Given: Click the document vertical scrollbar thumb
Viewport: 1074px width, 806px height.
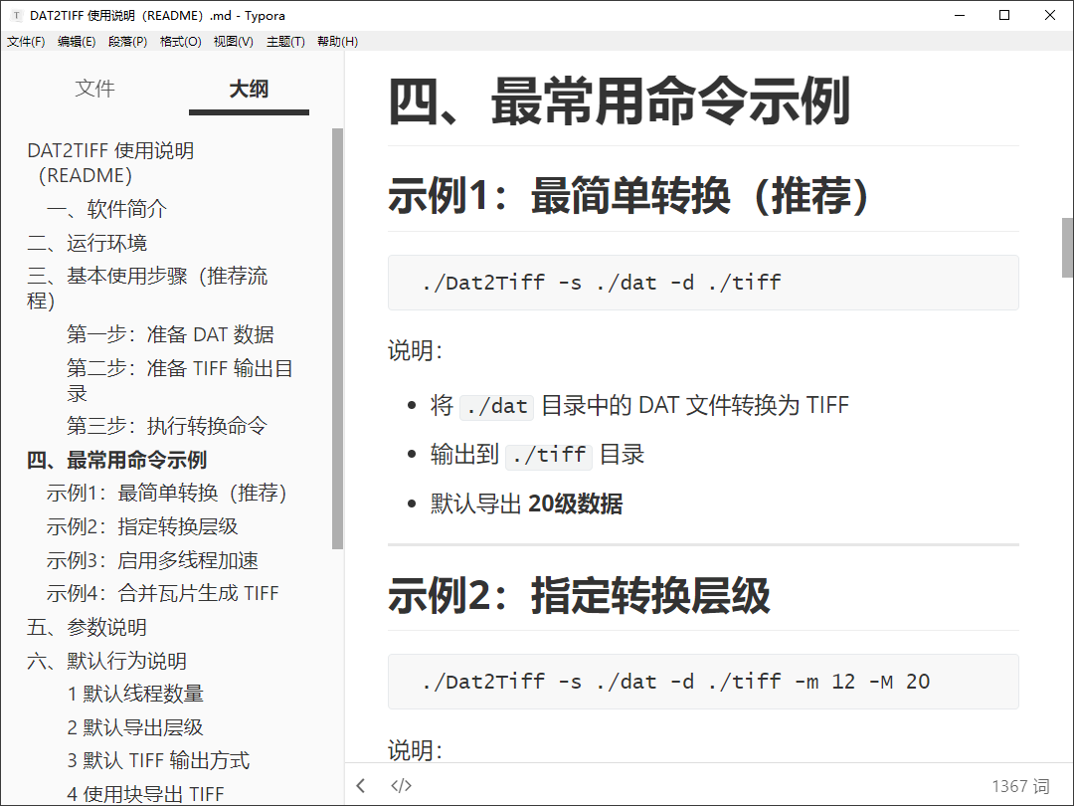Looking at the screenshot, I should pyautogui.click(x=1067, y=248).
